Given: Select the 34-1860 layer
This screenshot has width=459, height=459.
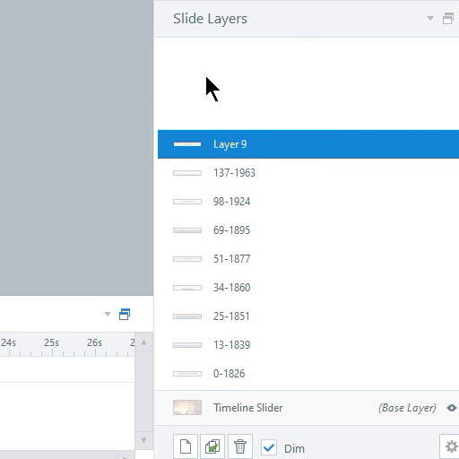Looking at the screenshot, I should click(308, 288).
